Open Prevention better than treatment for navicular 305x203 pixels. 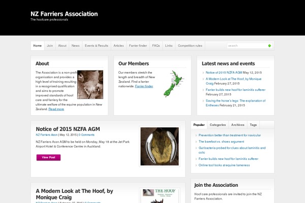(230, 135)
